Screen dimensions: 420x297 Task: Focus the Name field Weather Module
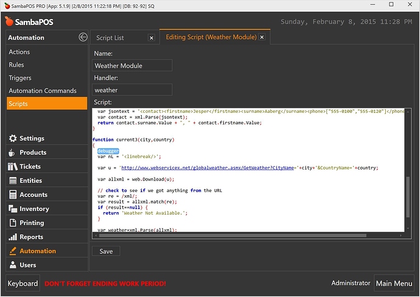click(132, 65)
